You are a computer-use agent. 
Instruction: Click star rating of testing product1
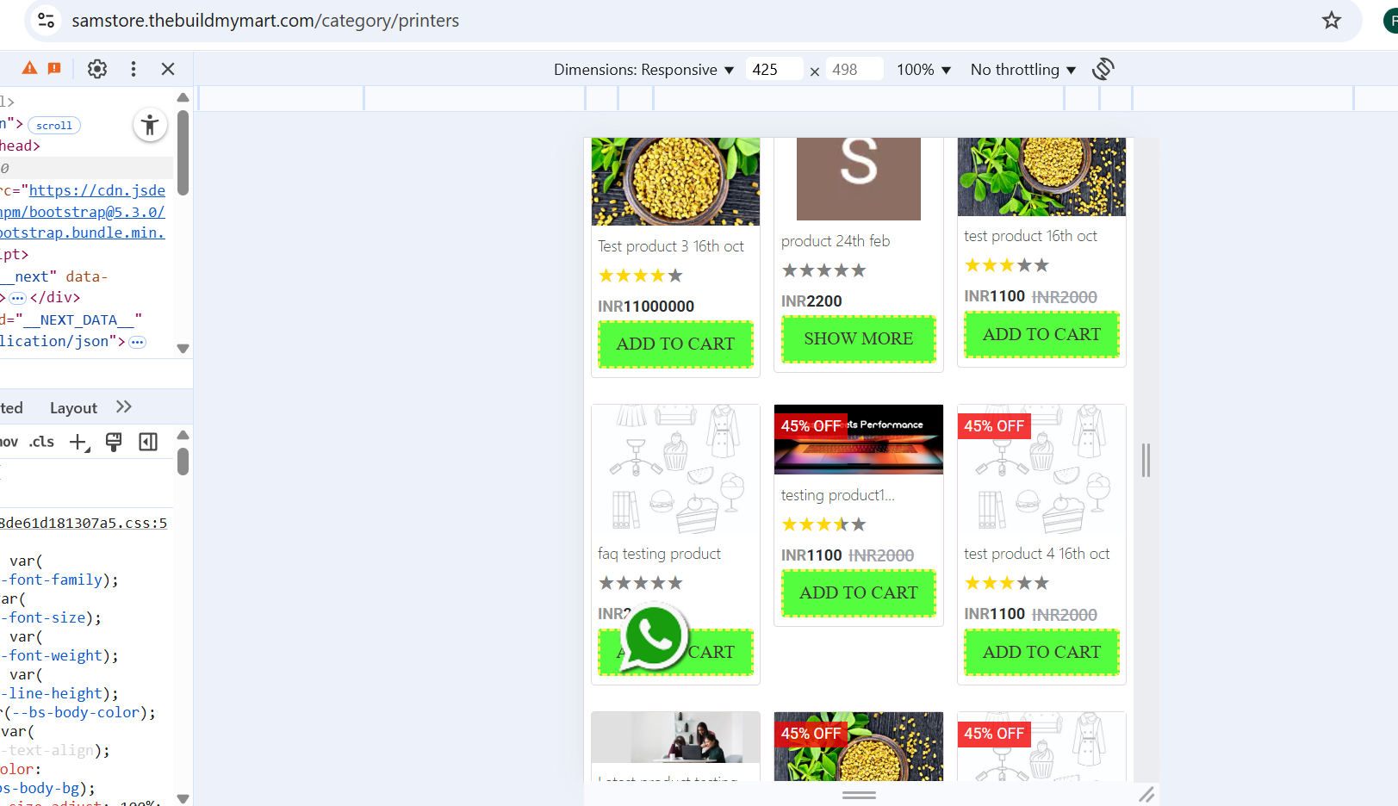coord(823,524)
